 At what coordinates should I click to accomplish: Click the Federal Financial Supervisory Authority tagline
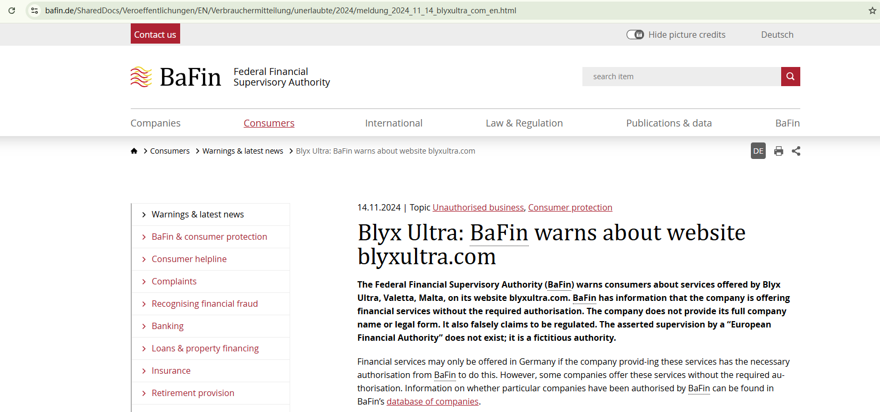point(282,77)
